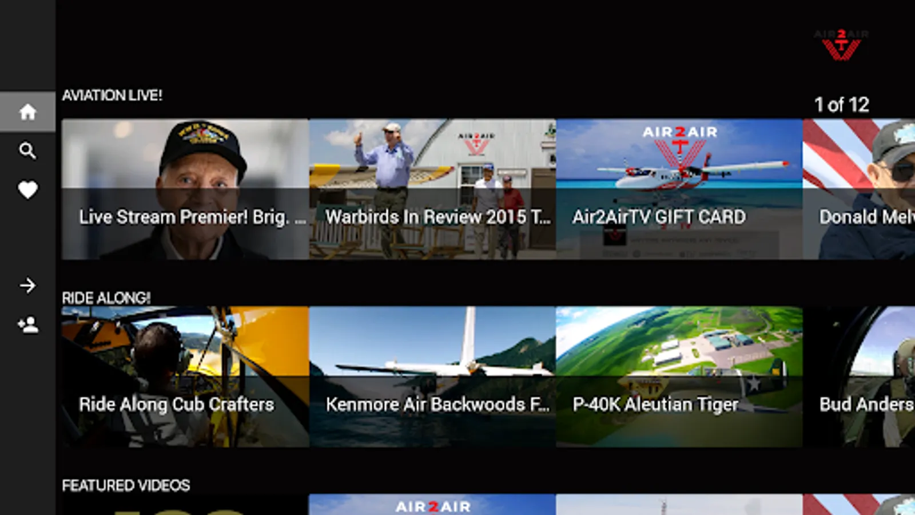Open the Air2AirTV GIFT CARD tile
This screenshot has width=915, height=515.
point(679,189)
